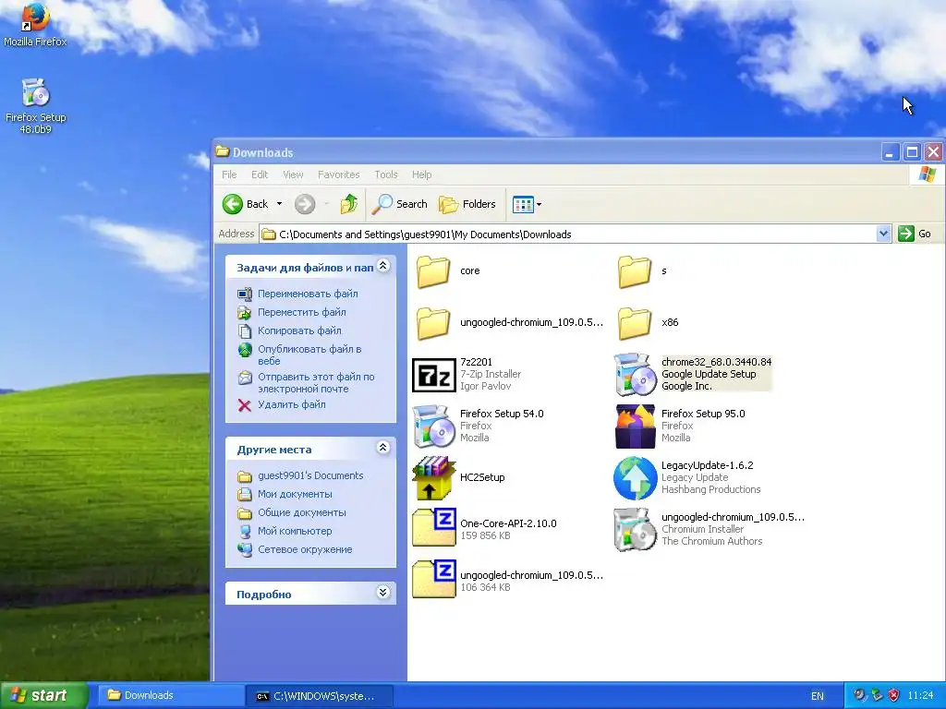Click the second system tray icon beside the shield
The width and height of the screenshot is (946, 709).
877,695
